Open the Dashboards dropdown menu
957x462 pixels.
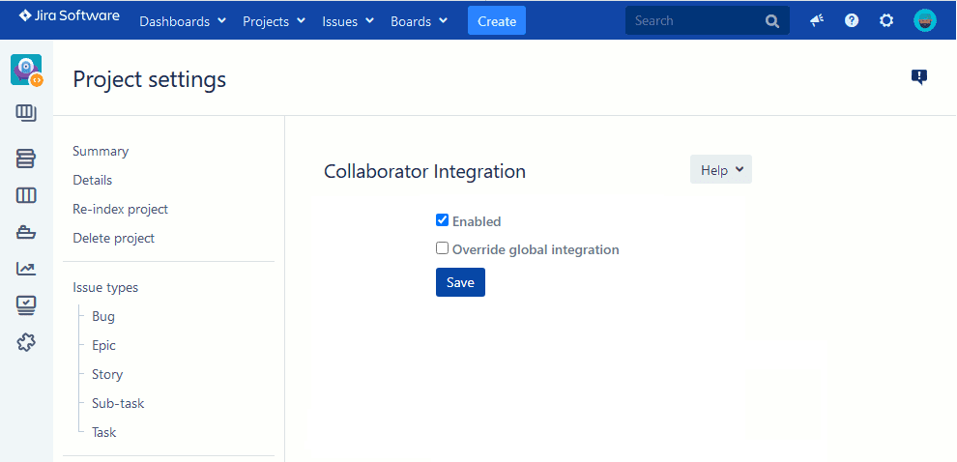183,21
